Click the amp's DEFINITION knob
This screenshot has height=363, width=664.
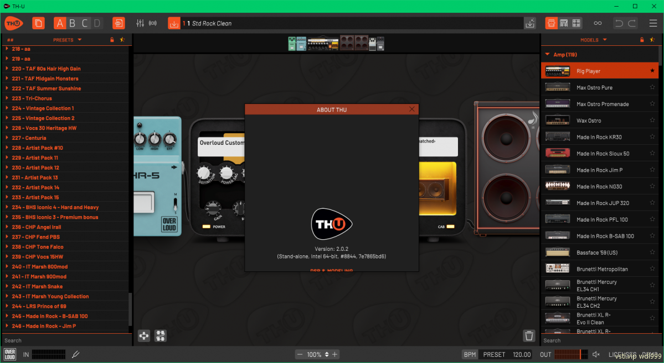(x=204, y=172)
